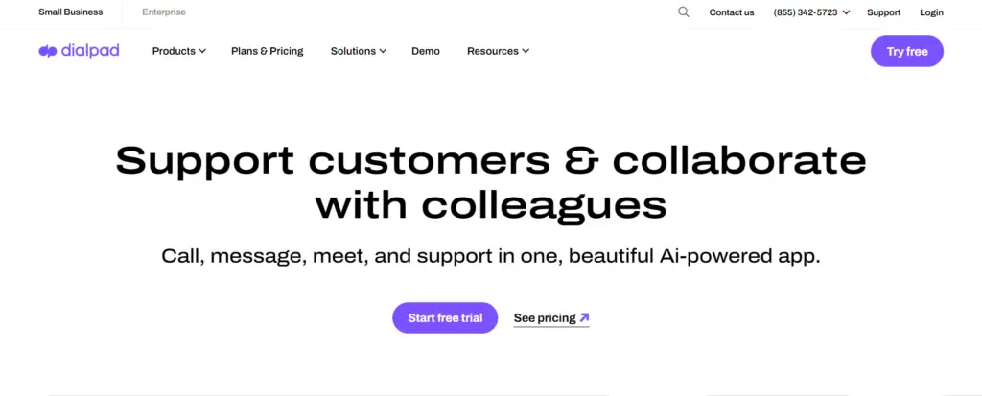Open the Contact us link
The image size is (982, 396).
point(732,12)
